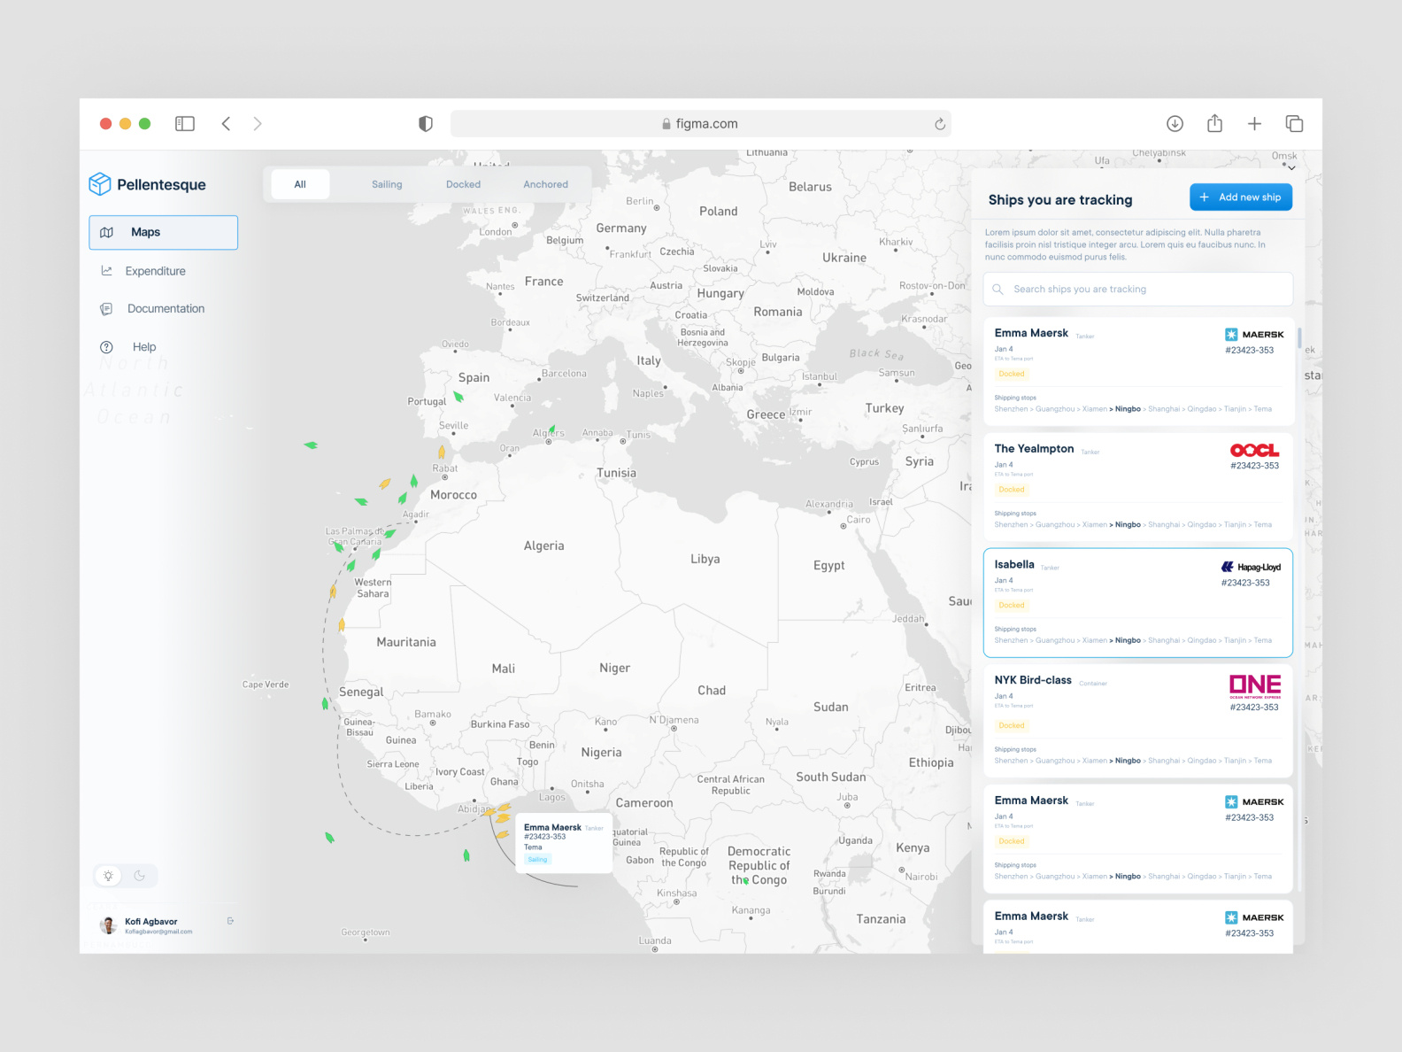Go back with the browser back arrow
This screenshot has height=1052, width=1402.
coord(227,124)
